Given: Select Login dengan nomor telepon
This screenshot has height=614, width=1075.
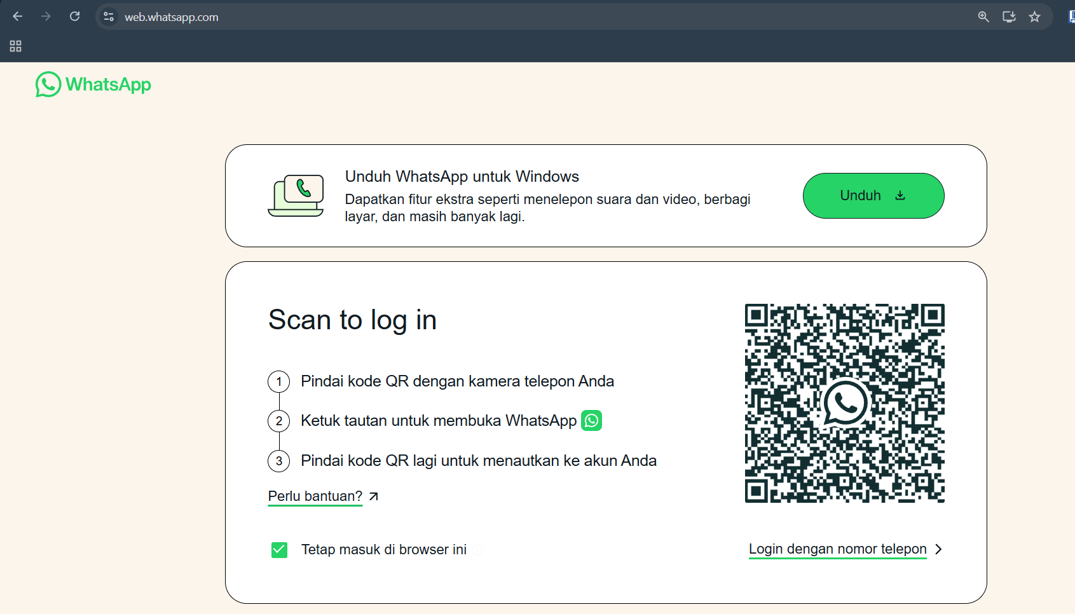Looking at the screenshot, I should click(837, 549).
